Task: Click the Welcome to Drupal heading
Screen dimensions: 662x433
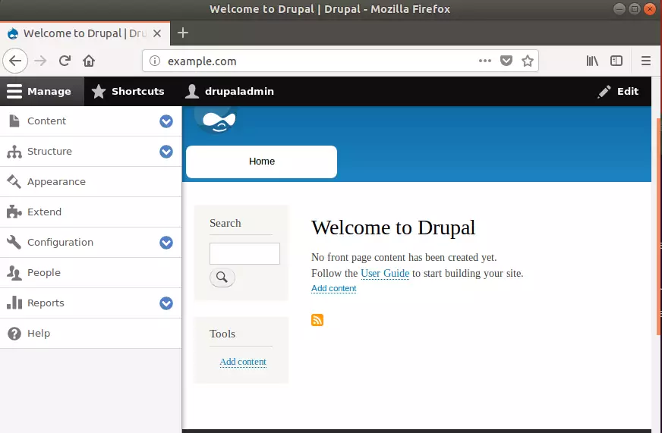Action: pyautogui.click(x=393, y=227)
